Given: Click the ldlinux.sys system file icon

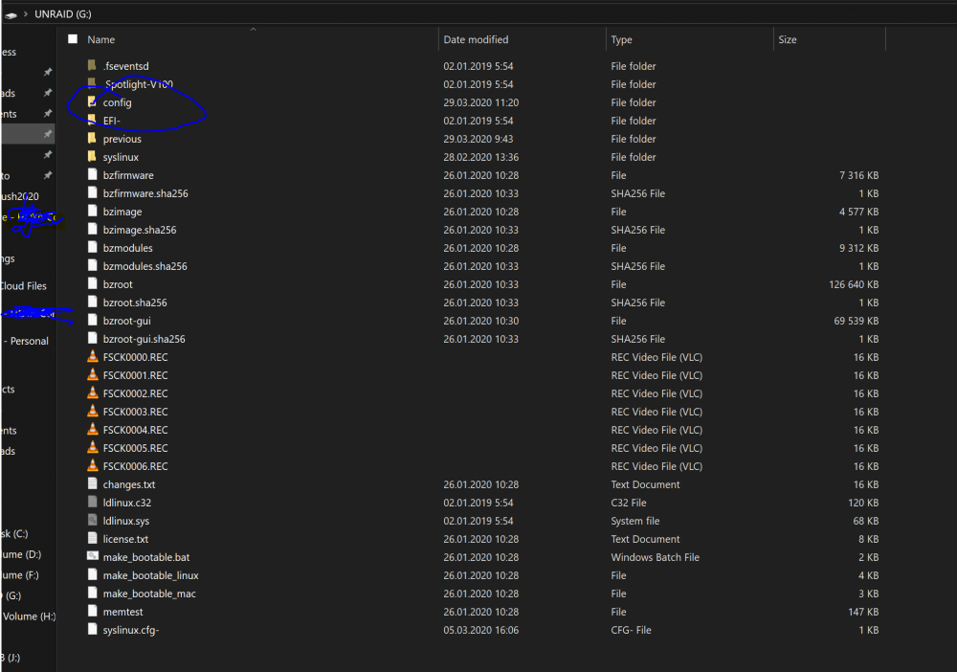Looking at the screenshot, I should point(92,521).
